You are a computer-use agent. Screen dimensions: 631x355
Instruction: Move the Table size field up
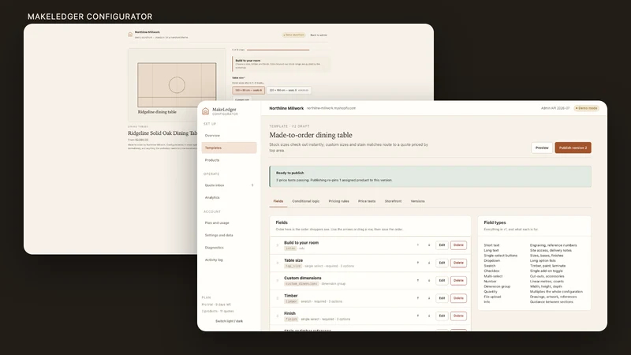tap(418, 263)
